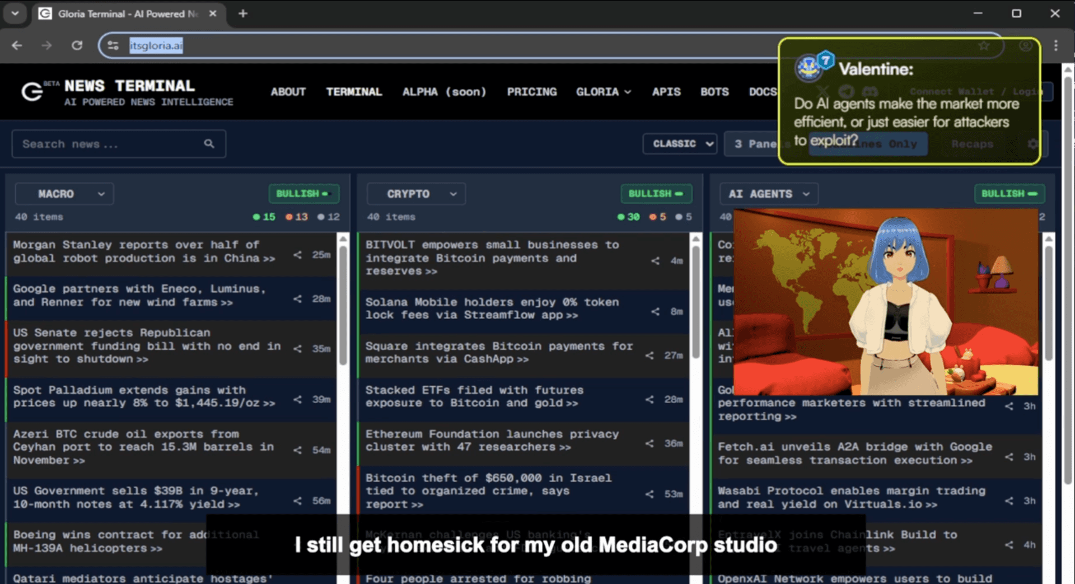Click the share icon on the Morgan Stanley headline
This screenshot has height=584, width=1075.
click(297, 255)
